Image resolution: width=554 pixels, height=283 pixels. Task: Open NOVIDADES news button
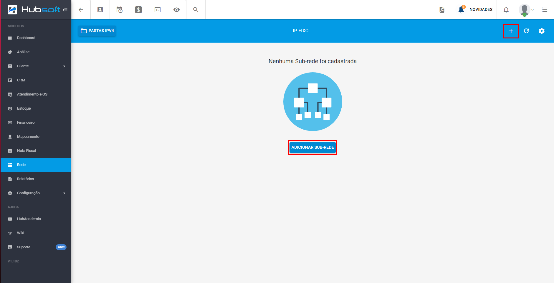click(x=475, y=9)
